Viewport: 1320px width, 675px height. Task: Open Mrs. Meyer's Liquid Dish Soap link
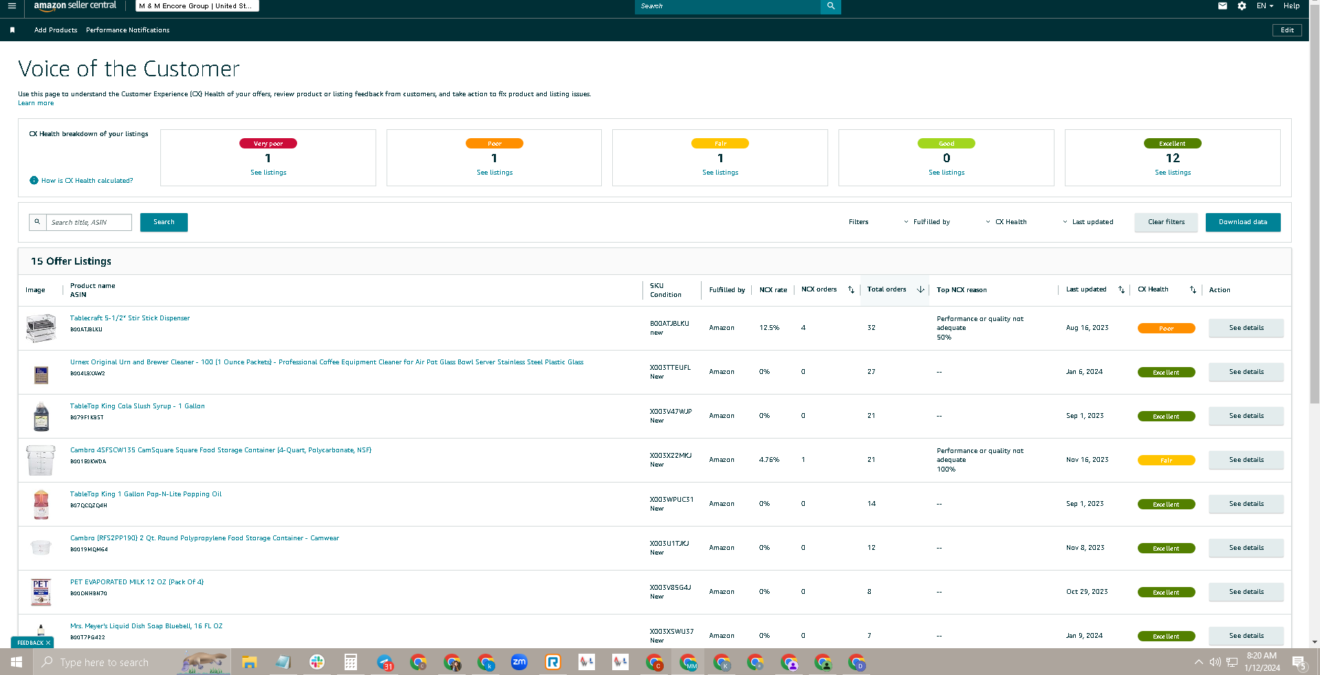click(x=147, y=626)
